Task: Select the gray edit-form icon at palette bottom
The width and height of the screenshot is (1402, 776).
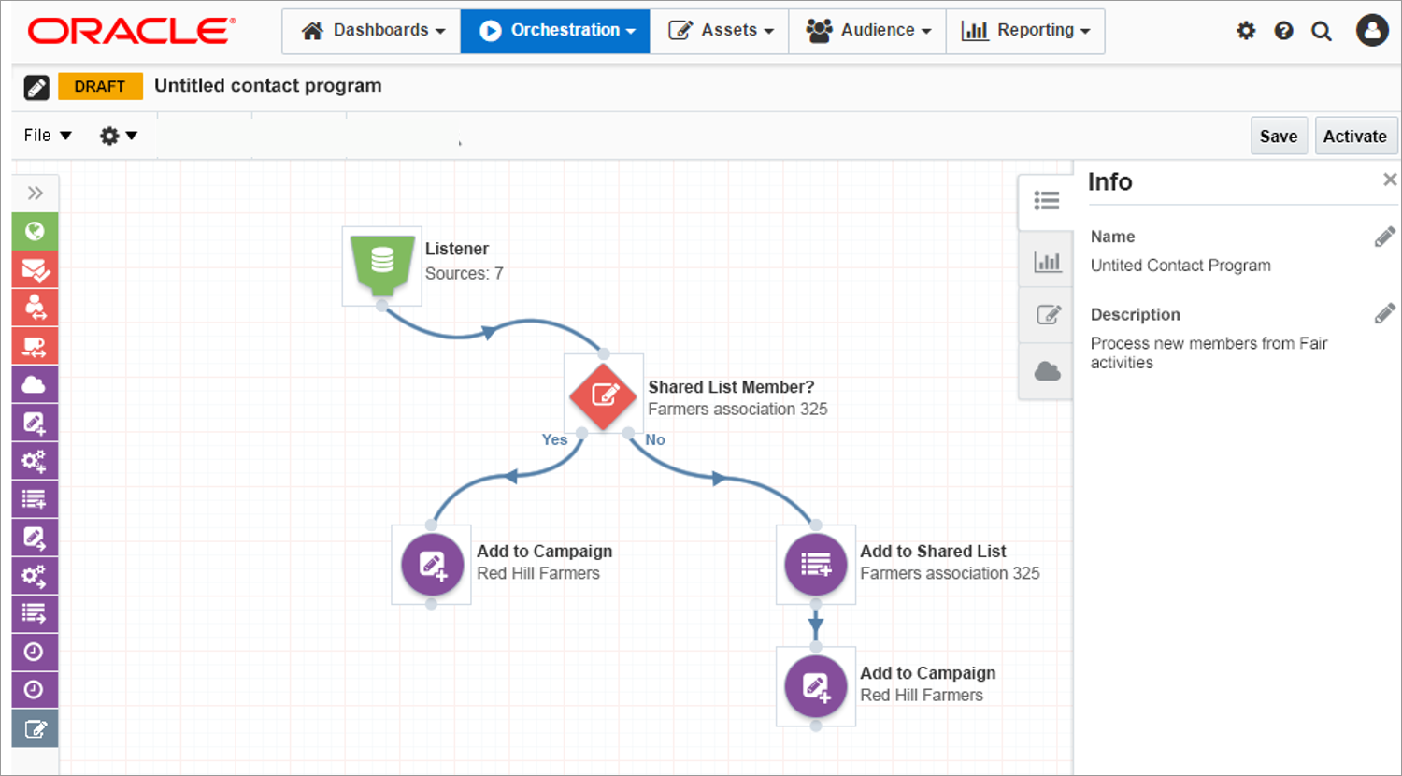Action: pos(36,729)
